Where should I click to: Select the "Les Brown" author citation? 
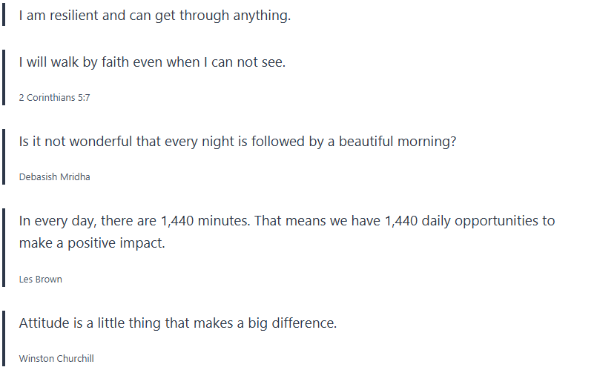[40, 279]
